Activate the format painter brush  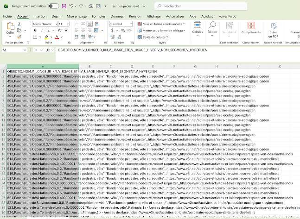[19, 37]
